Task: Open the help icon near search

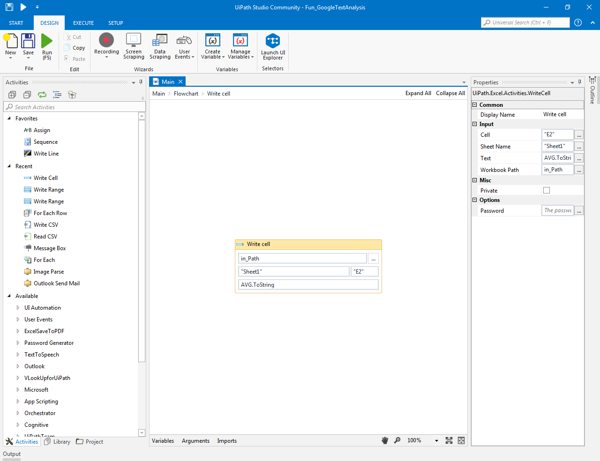Action: point(578,22)
